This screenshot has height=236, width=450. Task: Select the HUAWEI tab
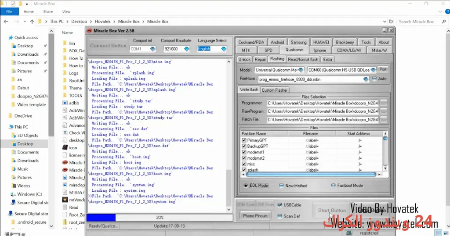pos(321,42)
